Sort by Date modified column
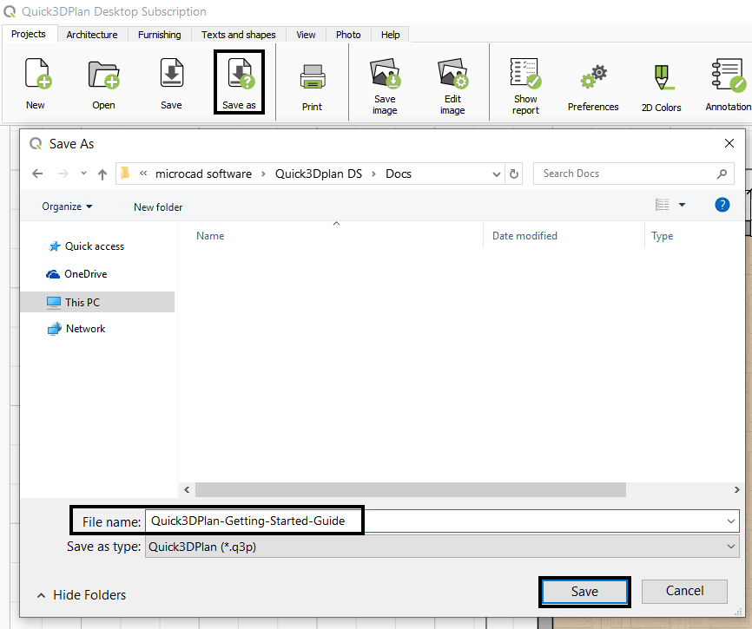 [524, 236]
